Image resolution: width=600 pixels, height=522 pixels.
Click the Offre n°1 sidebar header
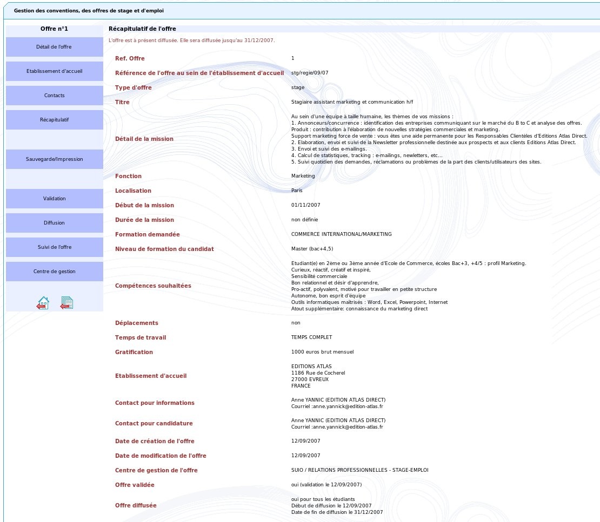[54, 29]
